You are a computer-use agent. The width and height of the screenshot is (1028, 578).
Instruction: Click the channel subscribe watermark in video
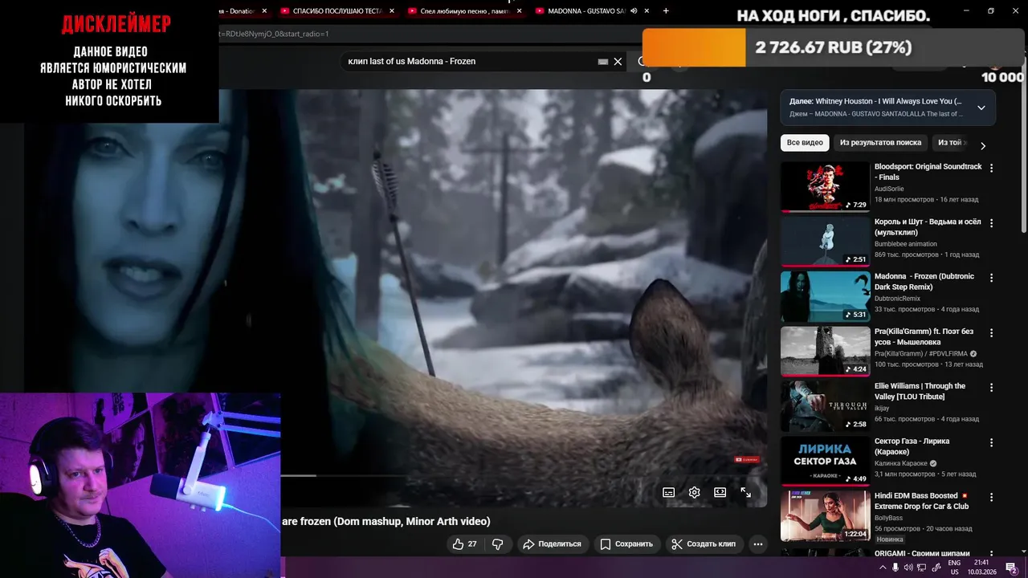(x=747, y=459)
